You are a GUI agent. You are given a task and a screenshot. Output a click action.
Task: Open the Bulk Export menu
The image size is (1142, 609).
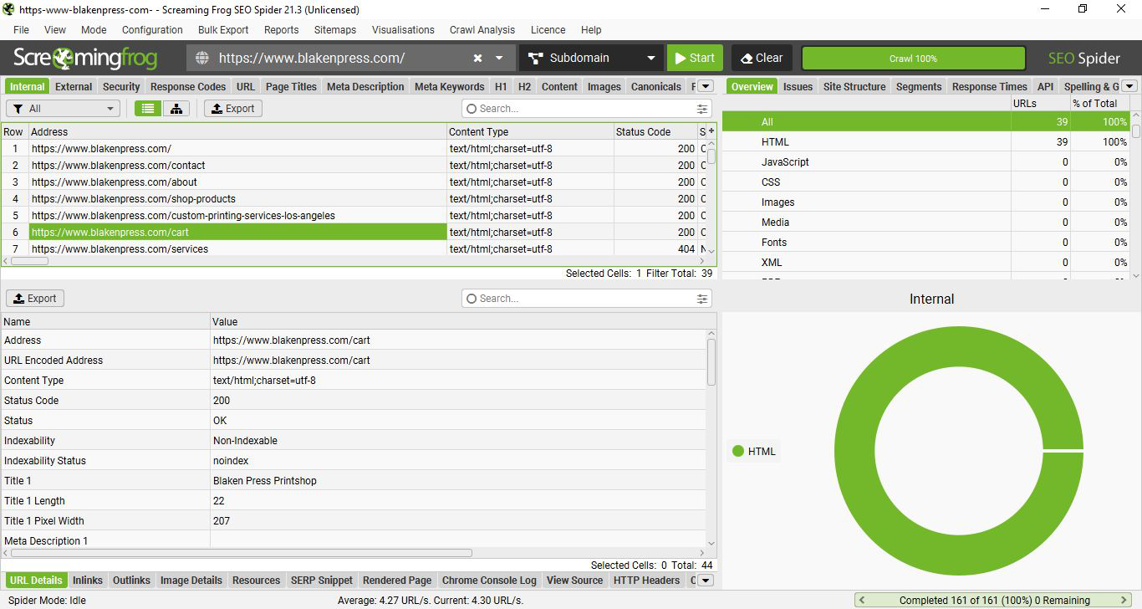point(223,29)
